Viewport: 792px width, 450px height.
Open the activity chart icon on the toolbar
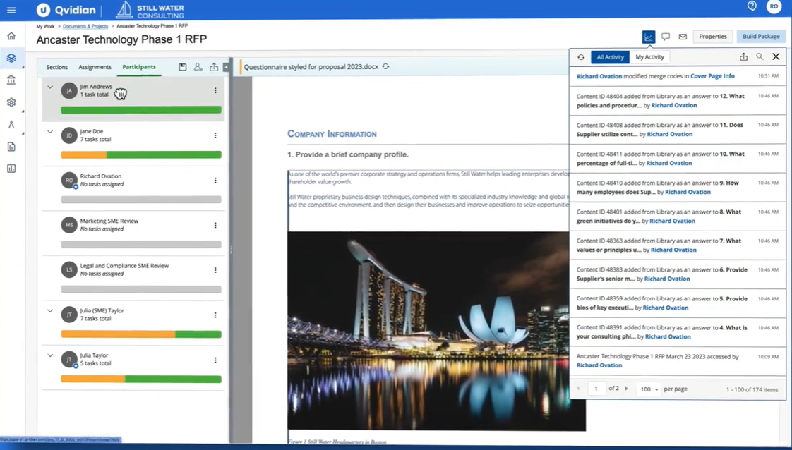[648, 36]
